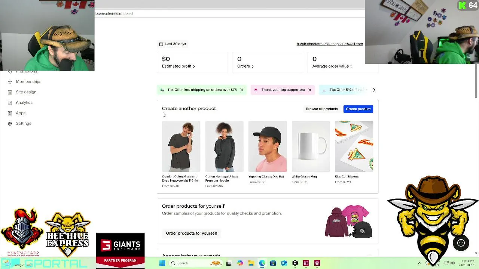Click 'Cotton Heritage Unisex Premium Hoodie' text
479x269 pixels.
pyautogui.click(x=222, y=179)
